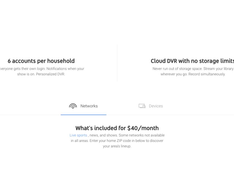Click the Devices screen icon
This screenshot has width=234, height=187.
point(142,106)
